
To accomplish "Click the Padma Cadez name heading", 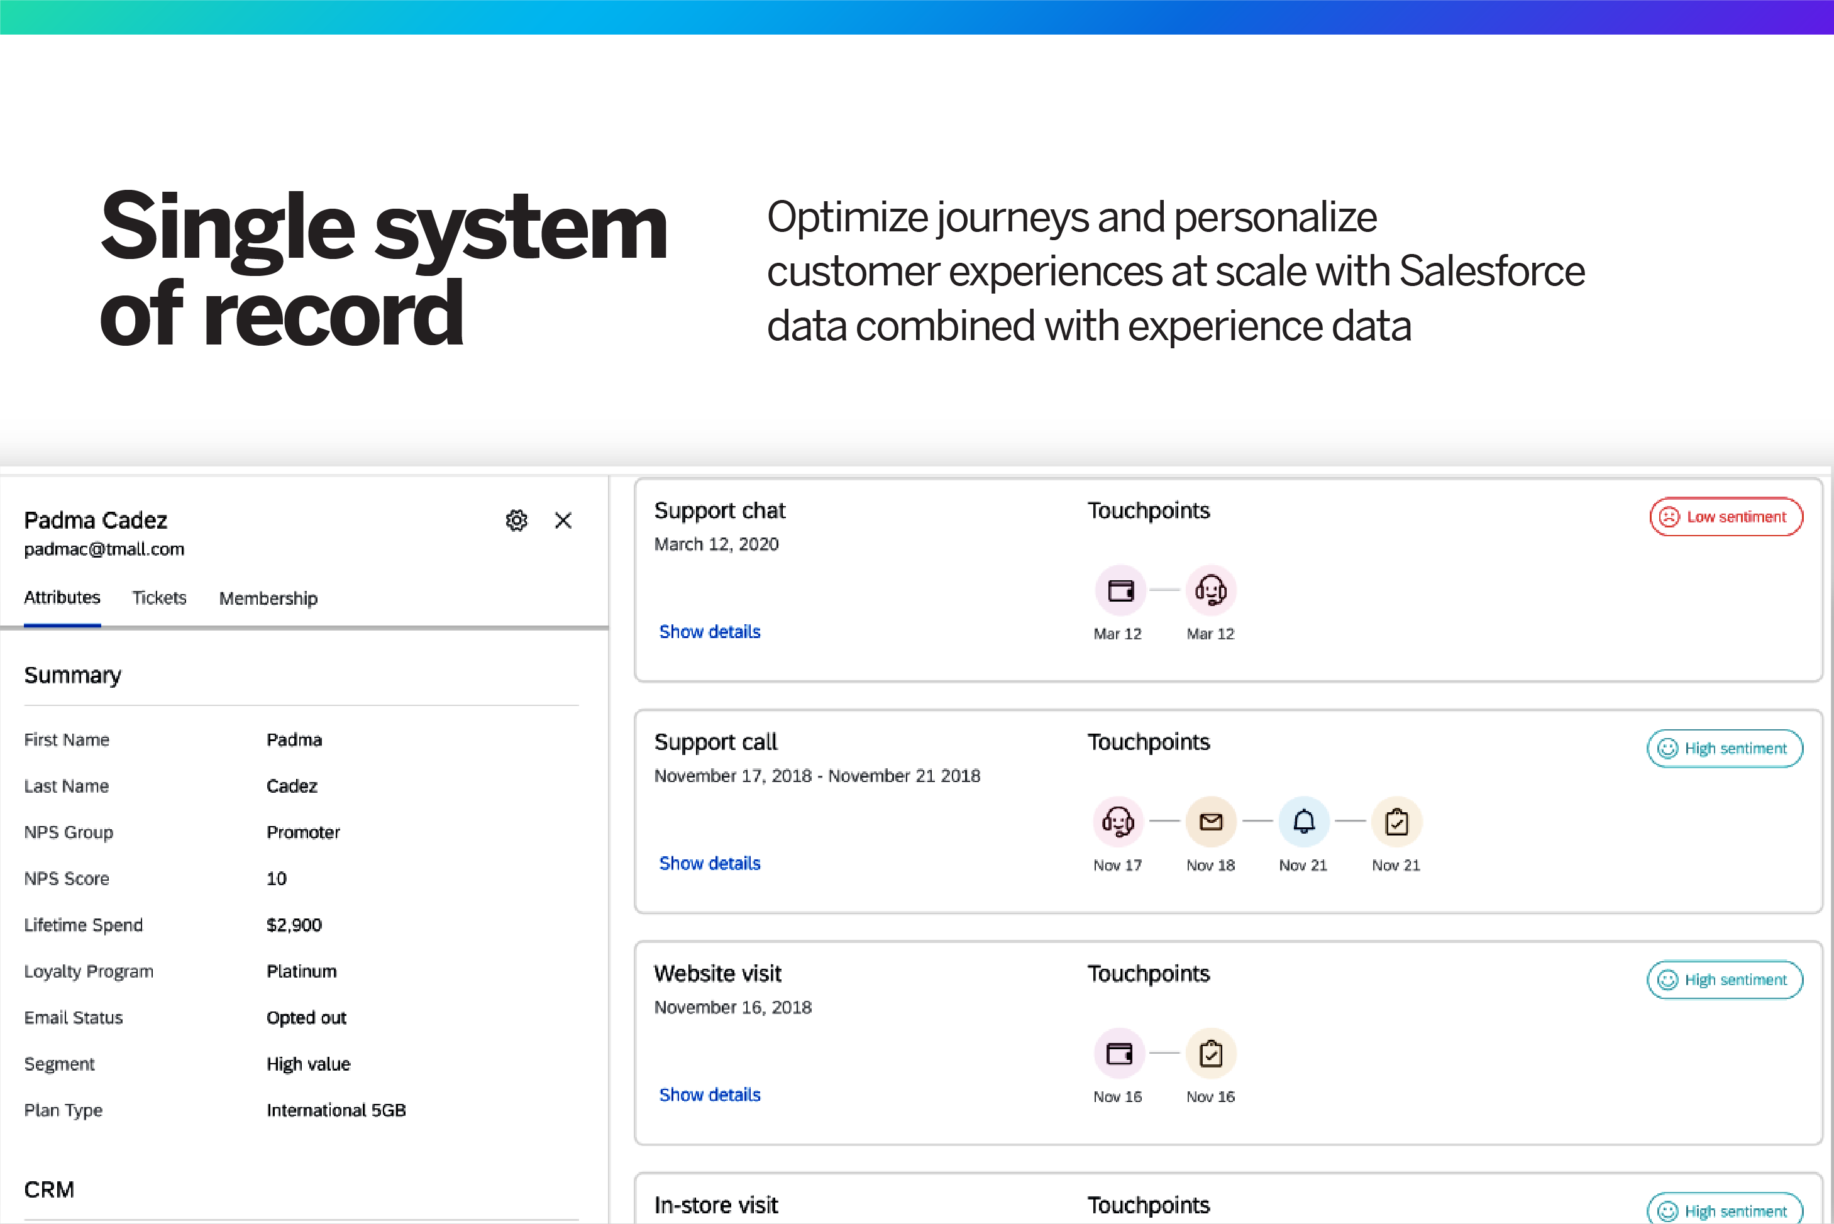I will point(96,520).
